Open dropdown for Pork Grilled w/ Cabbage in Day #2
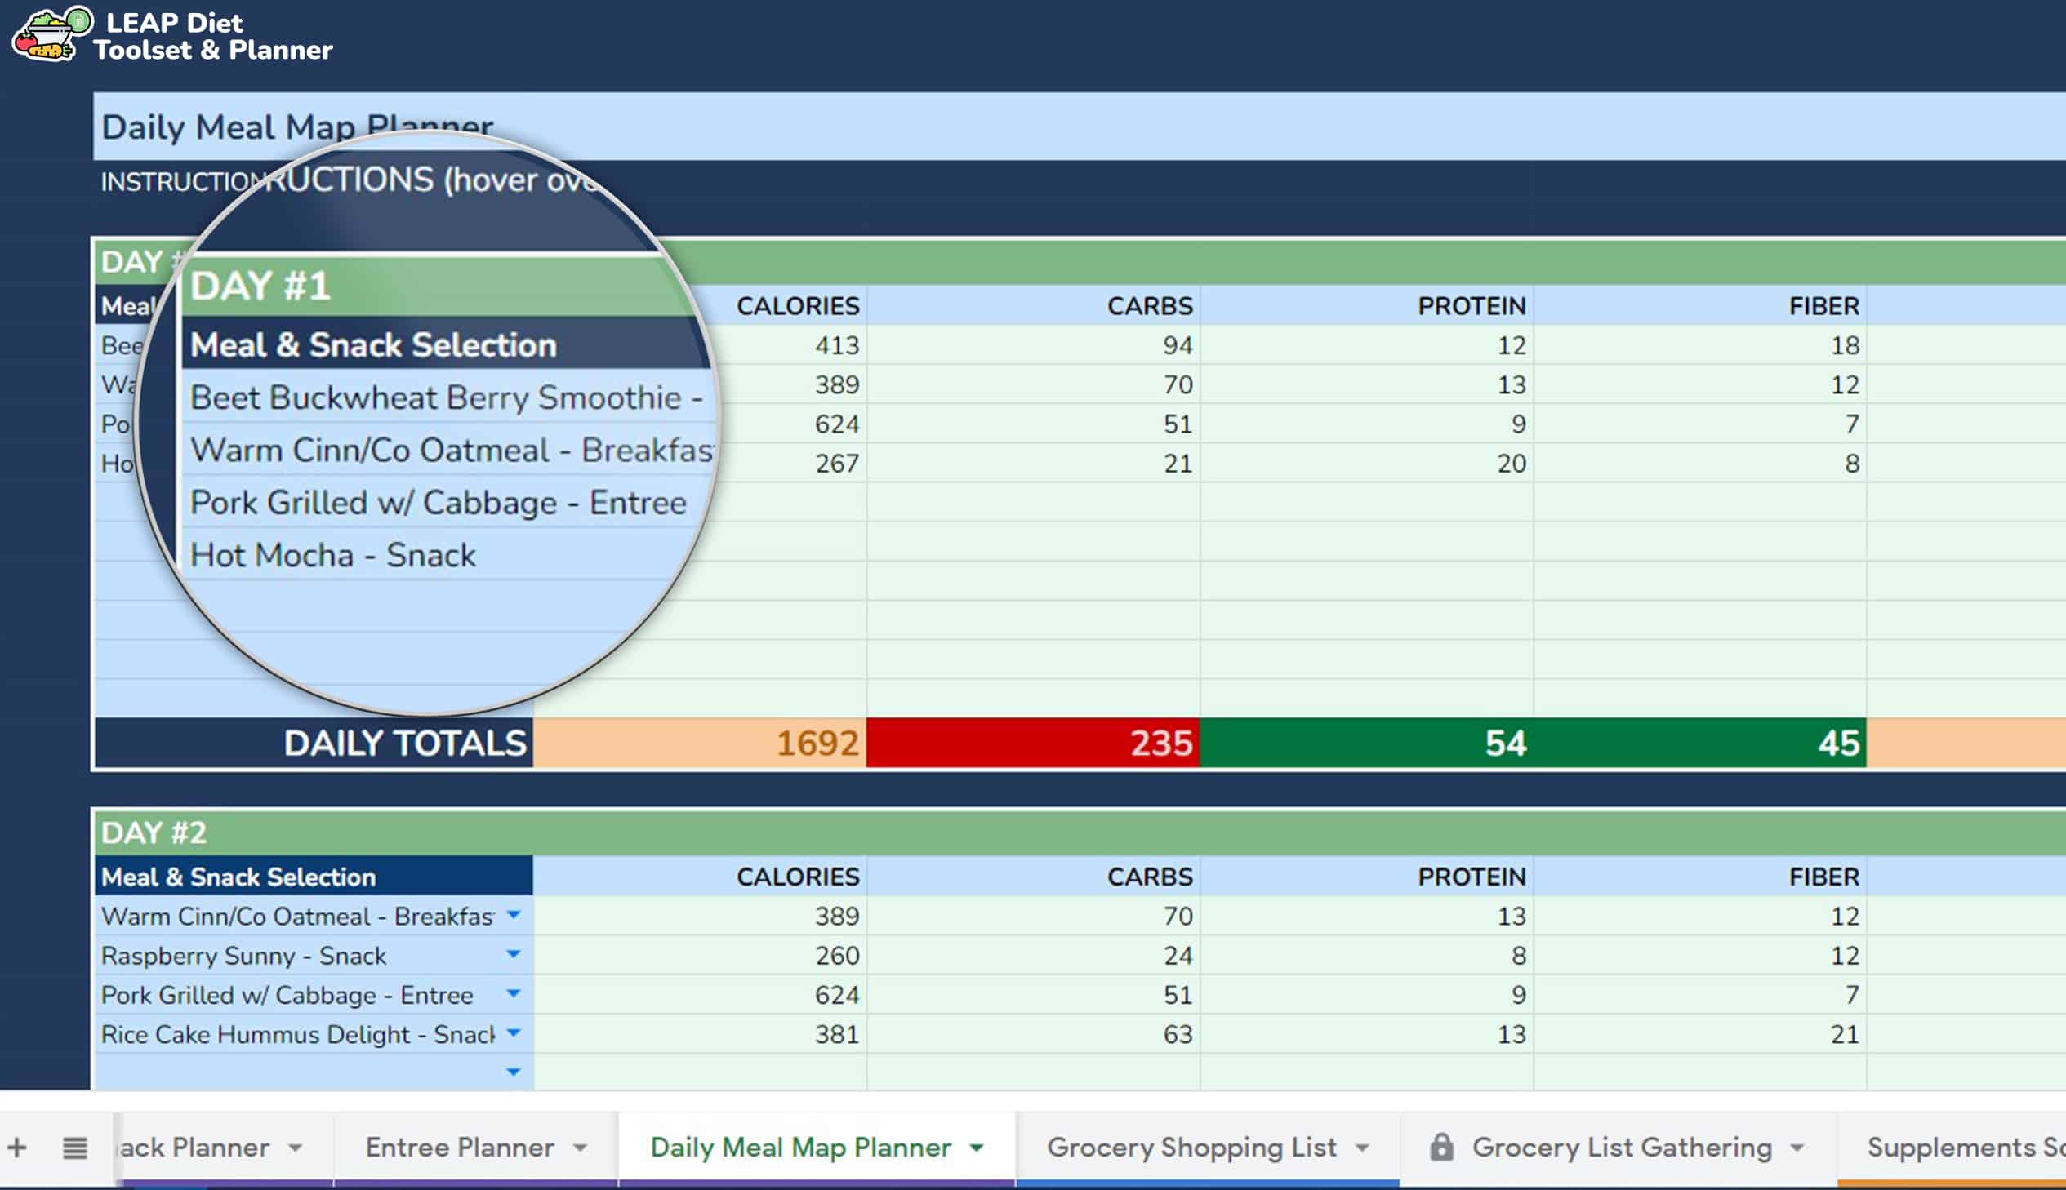Screen dimensions: 2066x1190 tap(514, 993)
